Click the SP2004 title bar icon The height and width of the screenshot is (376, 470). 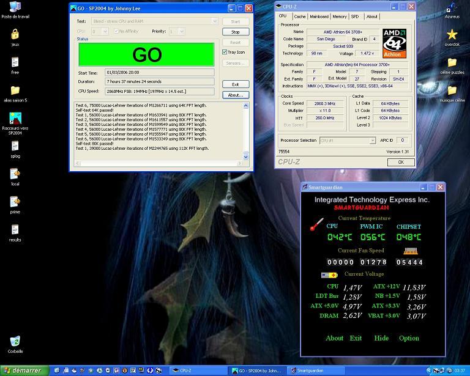tap(73, 8)
